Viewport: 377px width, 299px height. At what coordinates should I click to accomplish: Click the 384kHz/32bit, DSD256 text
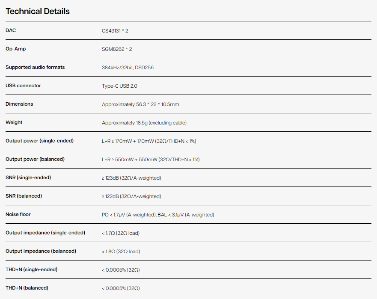(128, 68)
